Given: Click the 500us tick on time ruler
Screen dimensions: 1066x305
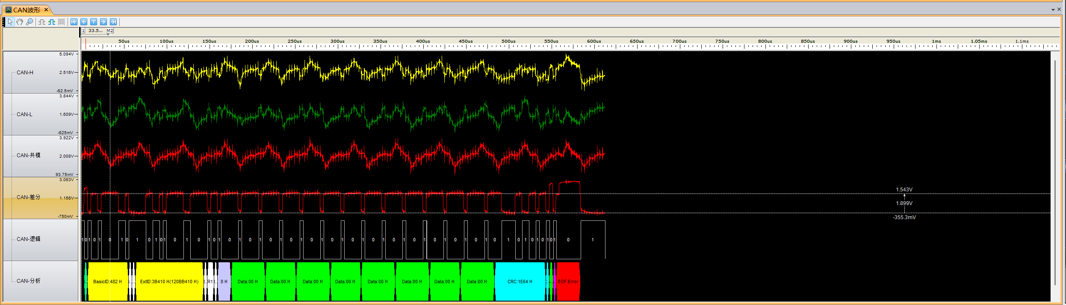Looking at the screenshot, I should point(508,41).
